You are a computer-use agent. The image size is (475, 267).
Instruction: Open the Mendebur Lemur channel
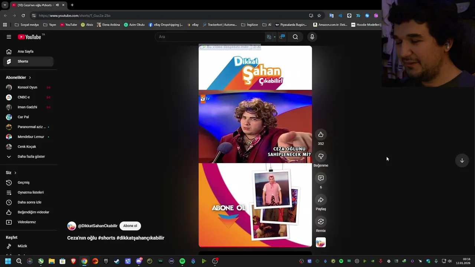tap(28, 137)
